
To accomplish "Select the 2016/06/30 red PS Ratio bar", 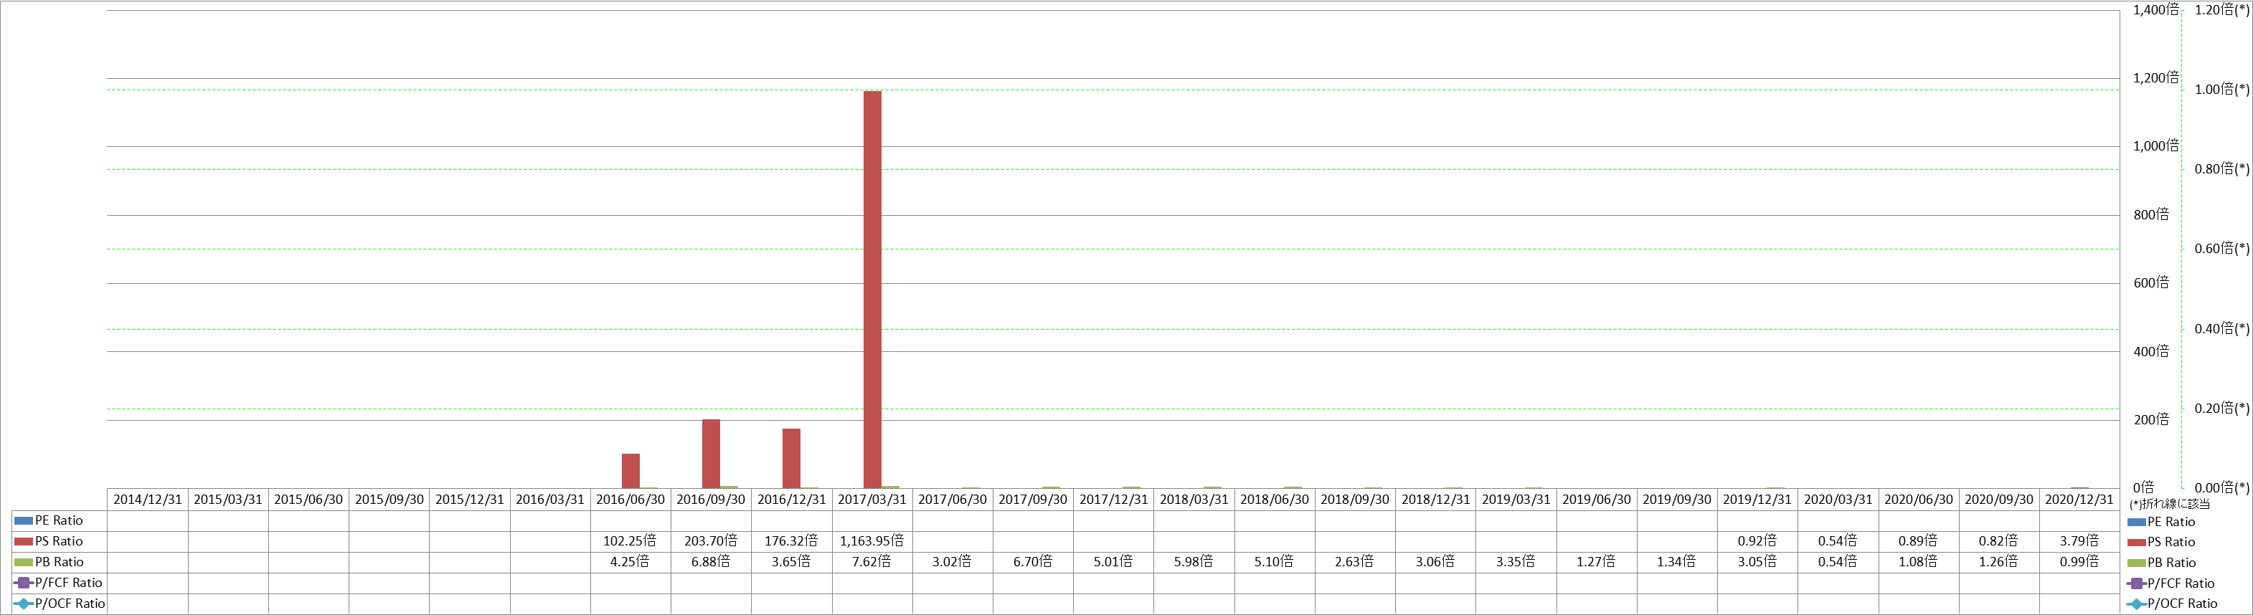I will (x=630, y=471).
